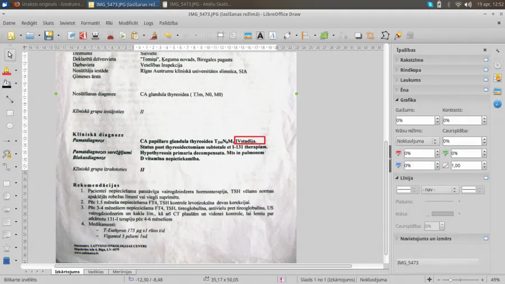The image size is (505, 284).
Task: Open the Modificēt menu
Action: pyautogui.click(x=128, y=23)
